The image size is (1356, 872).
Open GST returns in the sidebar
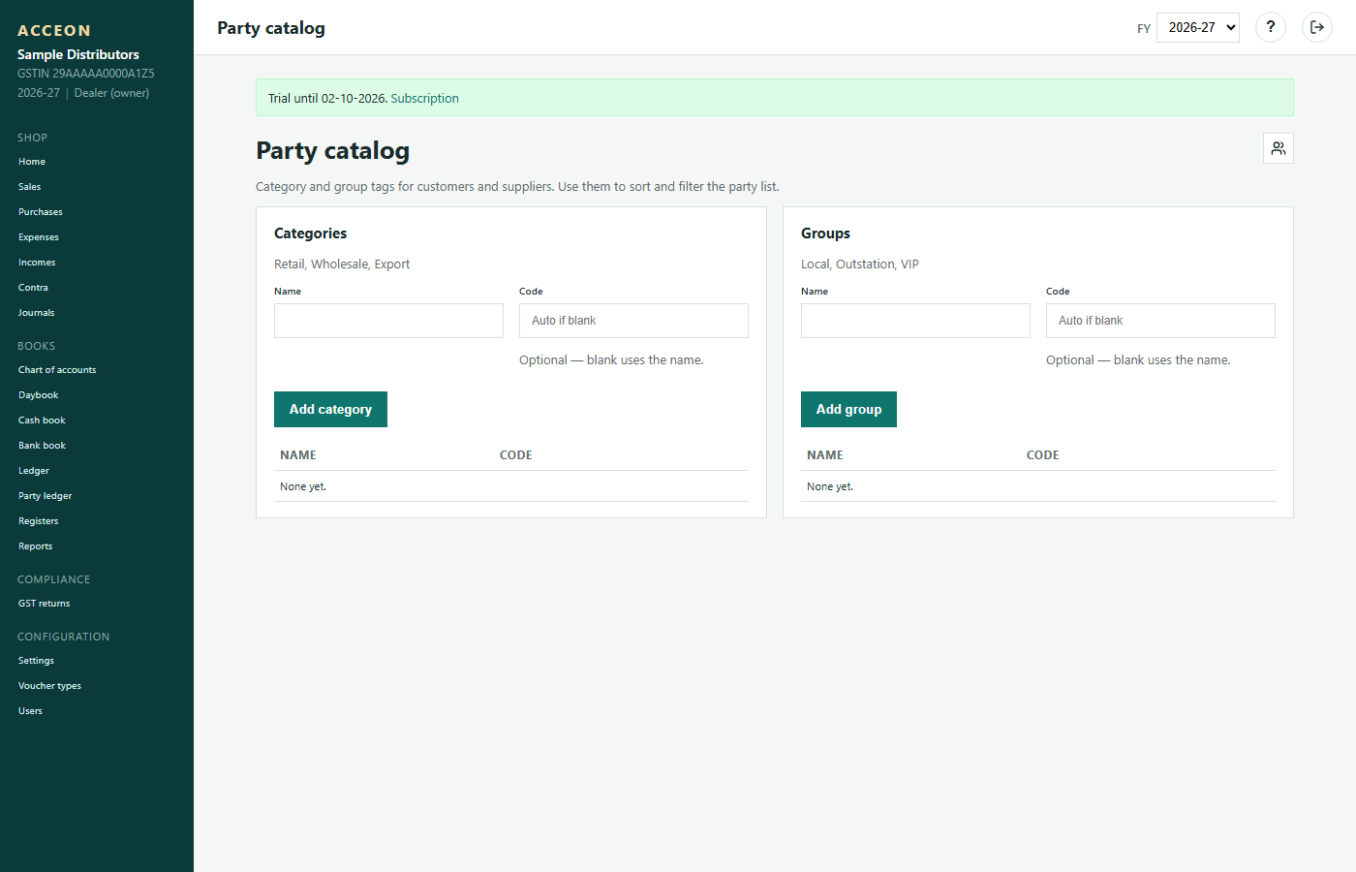[45, 604]
